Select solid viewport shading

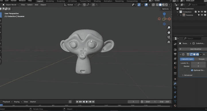[160, 5]
